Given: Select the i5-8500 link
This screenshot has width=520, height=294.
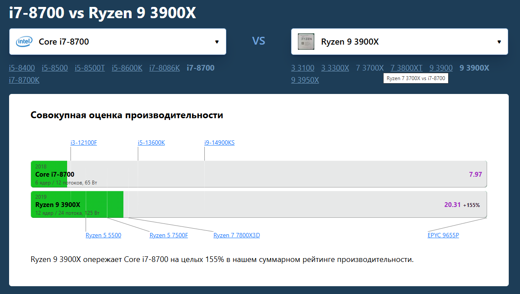Looking at the screenshot, I should 55,68.
